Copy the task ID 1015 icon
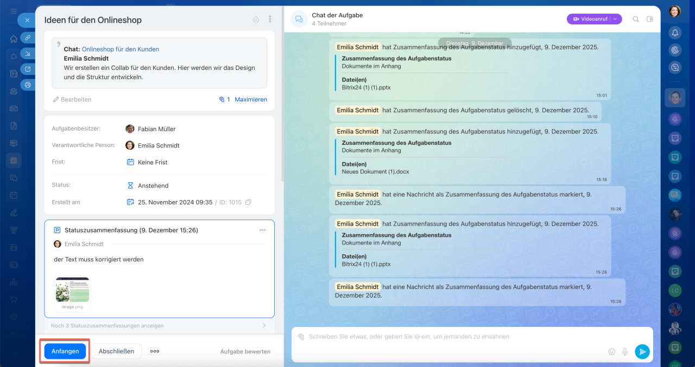Viewport: 695px width, 367px height. tap(248, 202)
